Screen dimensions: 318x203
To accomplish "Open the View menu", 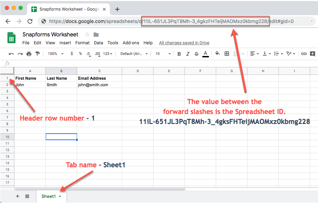I will pyautogui.click(x=50, y=43).
